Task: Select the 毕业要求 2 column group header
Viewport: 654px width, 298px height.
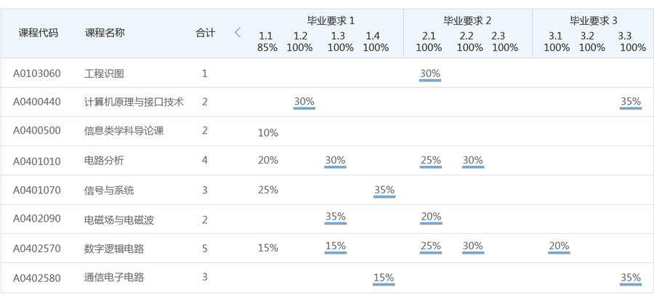Action: pos(467,20)
